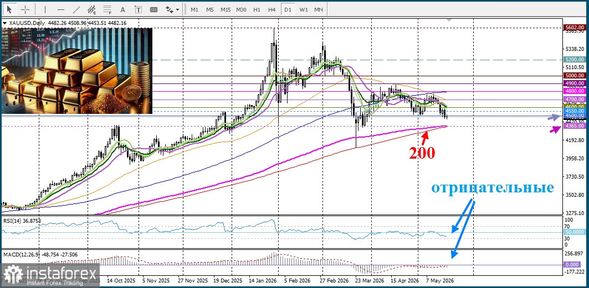Pick the equidistant channel tool
The image size is (589, 288).
91,9
